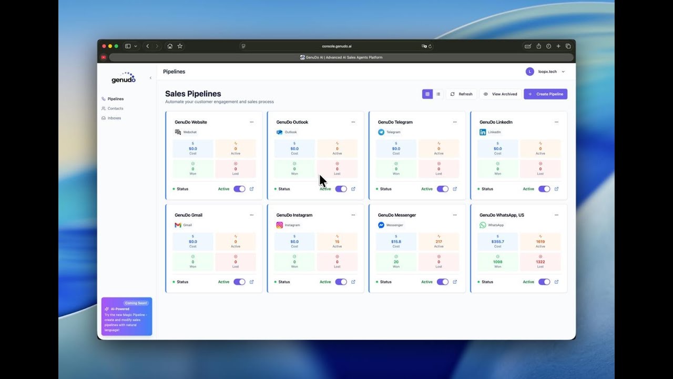Click View Archived button
Image resolution: width=673 pixels, height=379 pixels.
[500, 94]
